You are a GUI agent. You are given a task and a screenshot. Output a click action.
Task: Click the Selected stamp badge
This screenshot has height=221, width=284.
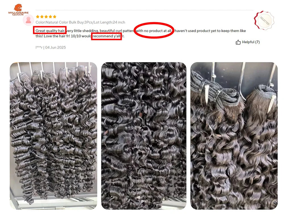264,20
